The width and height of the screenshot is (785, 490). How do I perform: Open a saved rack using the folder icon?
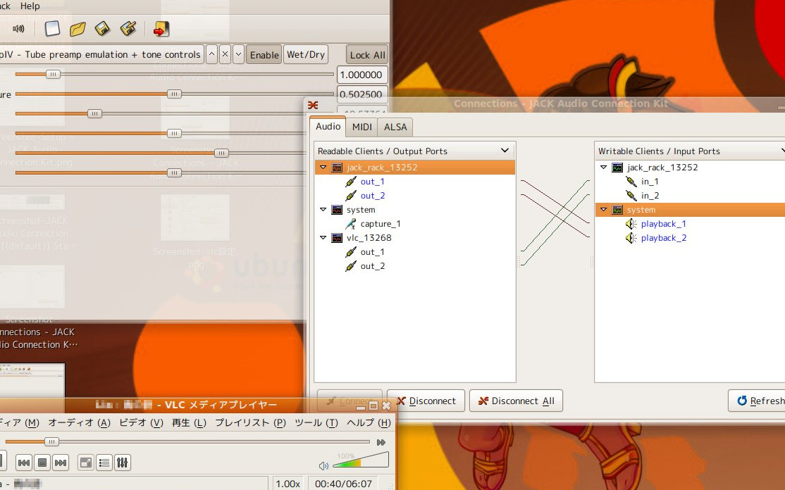pyautogui.click(x=78, y=29)
